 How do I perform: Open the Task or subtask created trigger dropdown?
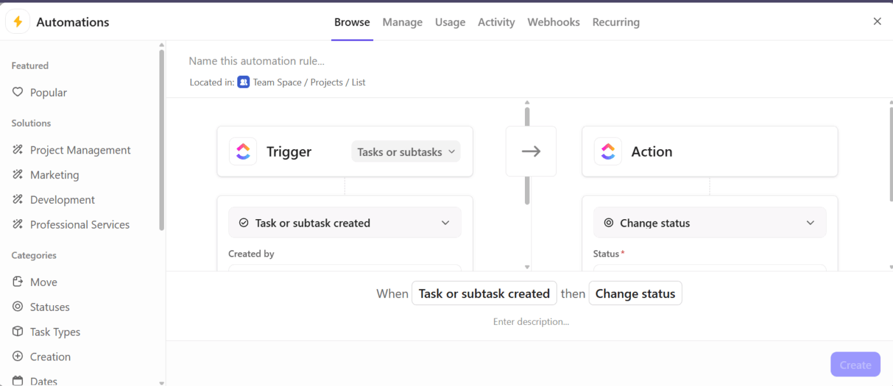(x=344, y=222)
